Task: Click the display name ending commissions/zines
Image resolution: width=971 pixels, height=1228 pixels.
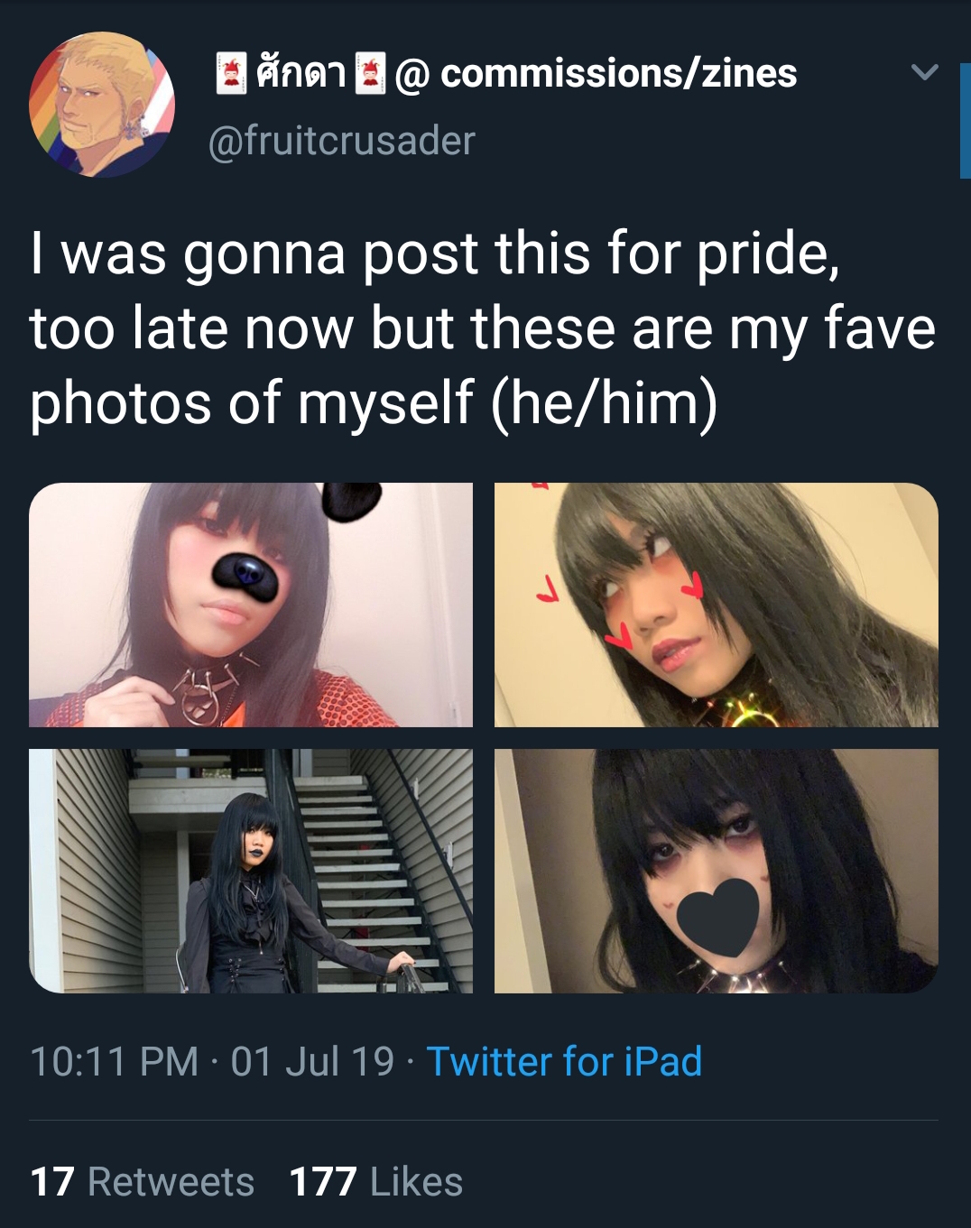Action: [506, 73]
